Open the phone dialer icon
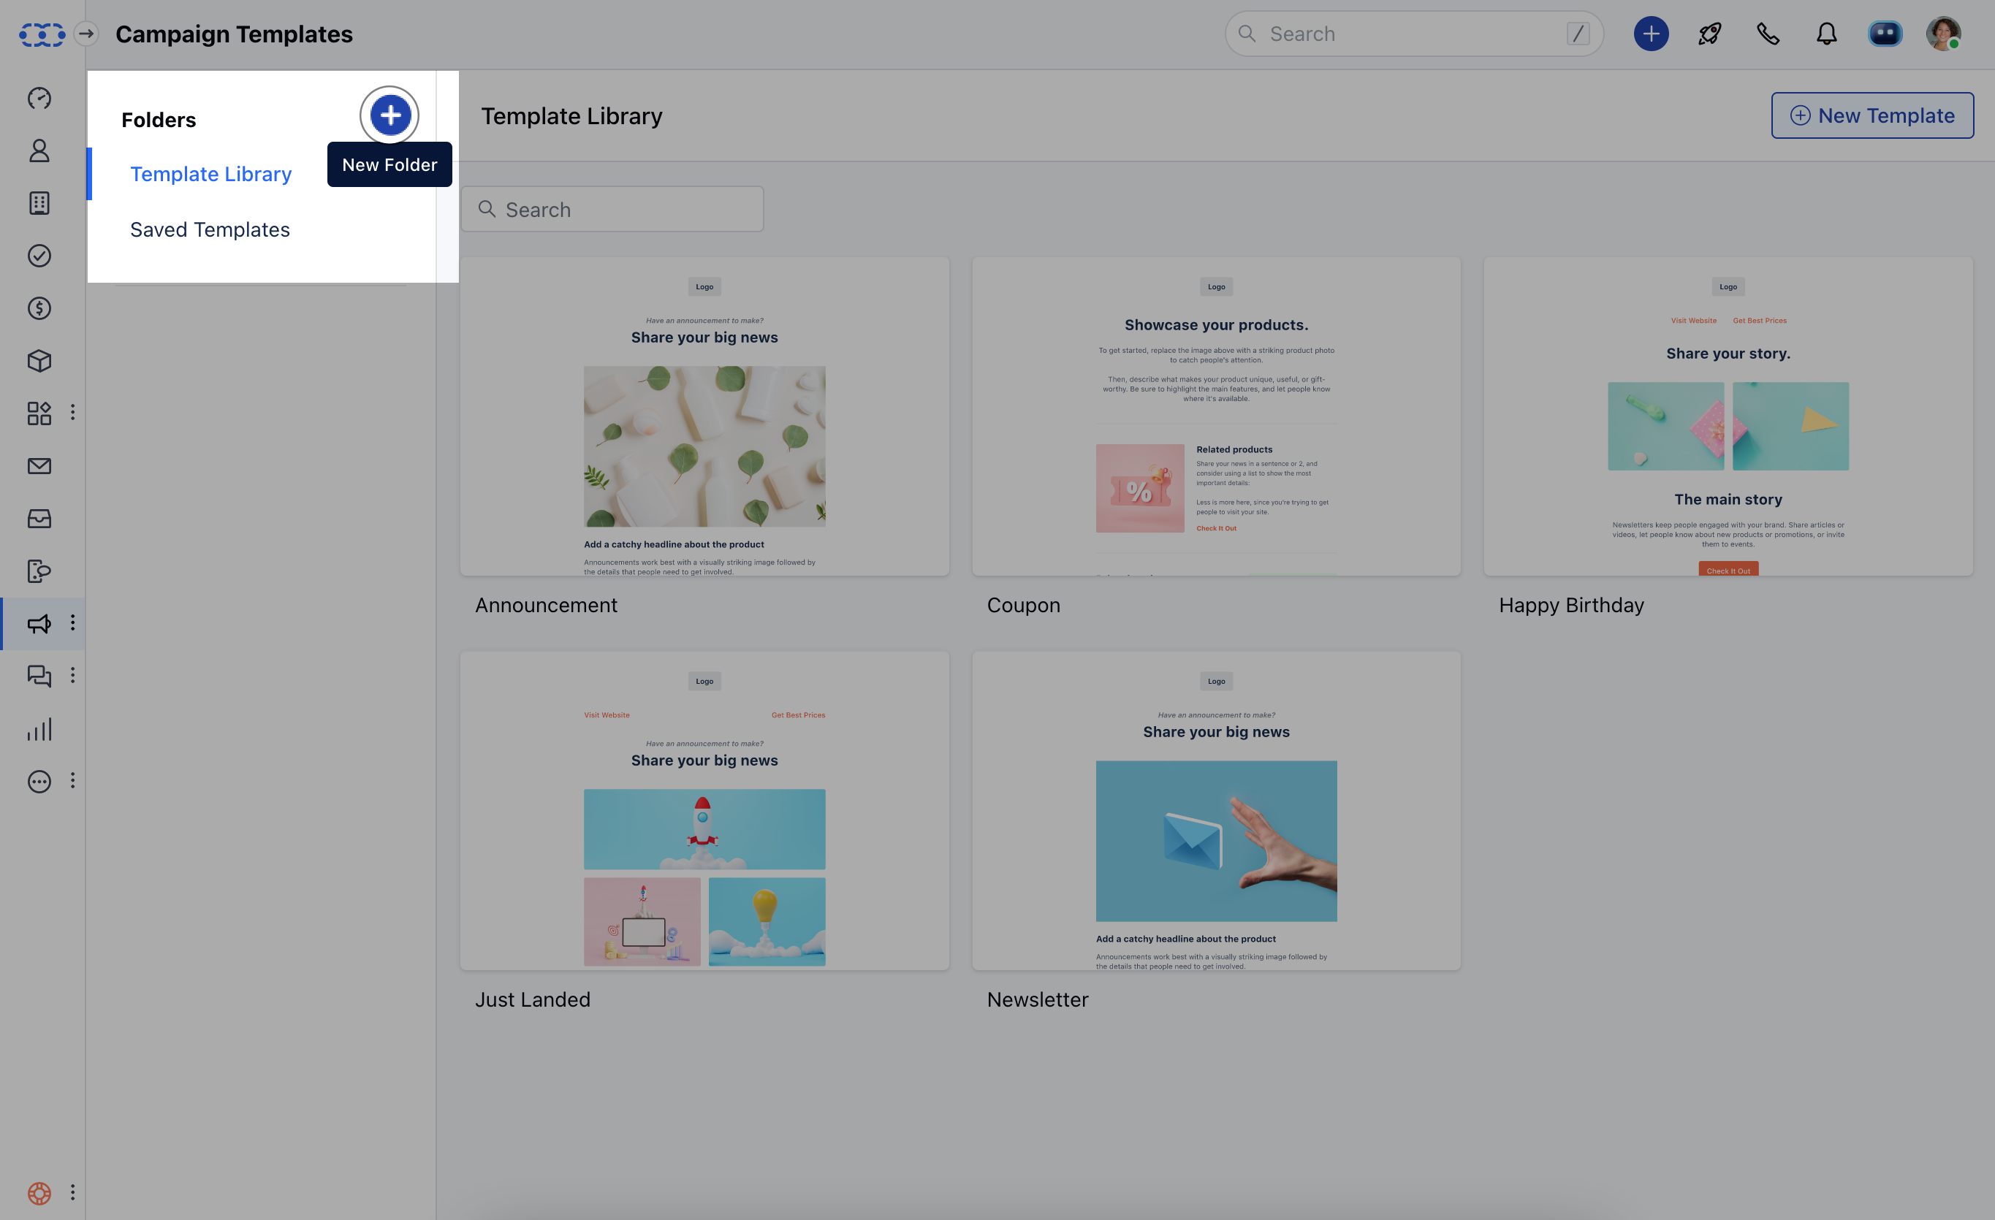 click(1768, 34)
